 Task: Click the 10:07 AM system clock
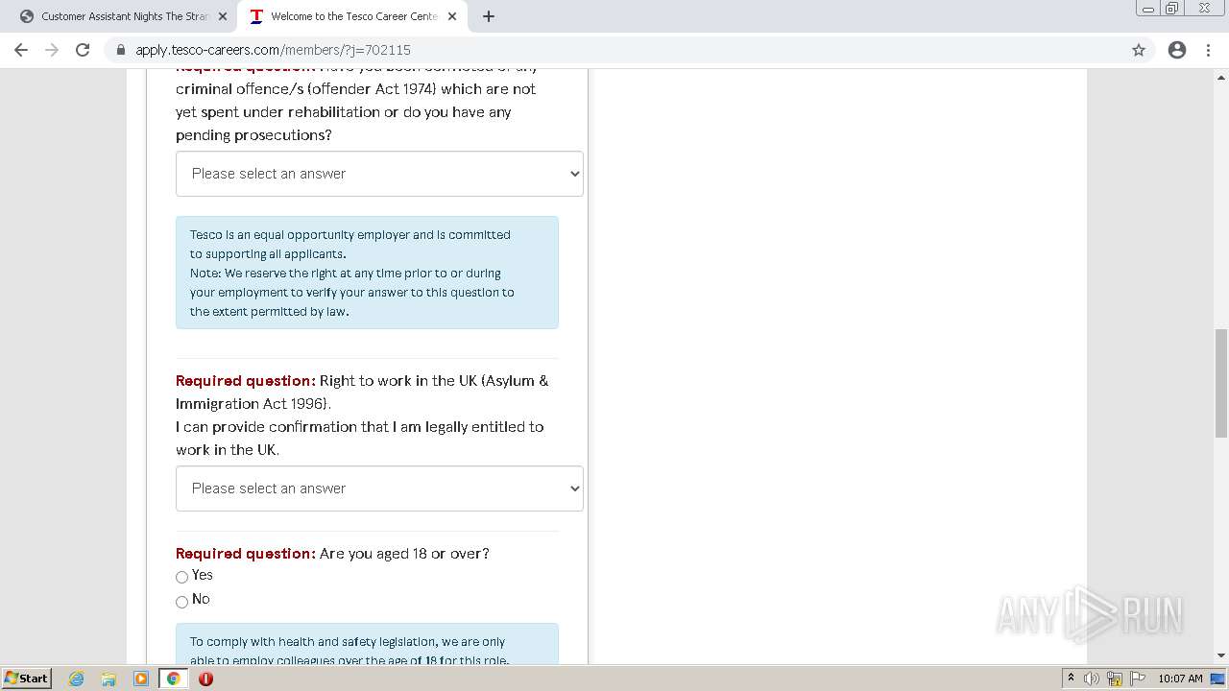[1180, 679]
